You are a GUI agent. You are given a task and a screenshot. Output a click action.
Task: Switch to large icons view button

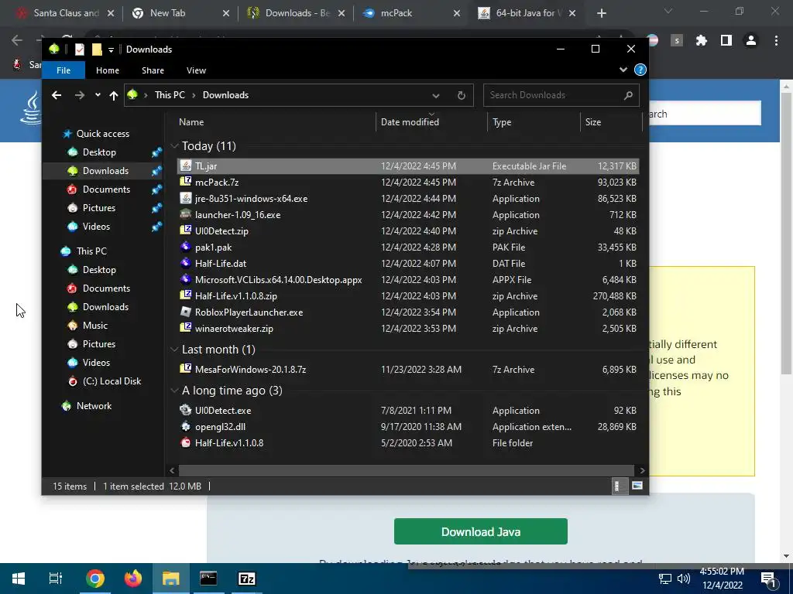coord(637,486)
